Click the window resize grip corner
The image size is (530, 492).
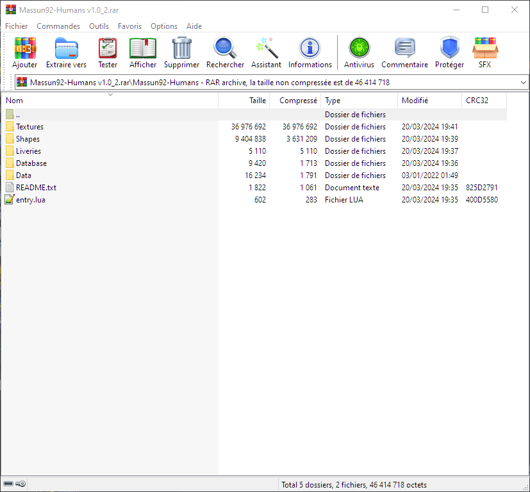point(526,488)
